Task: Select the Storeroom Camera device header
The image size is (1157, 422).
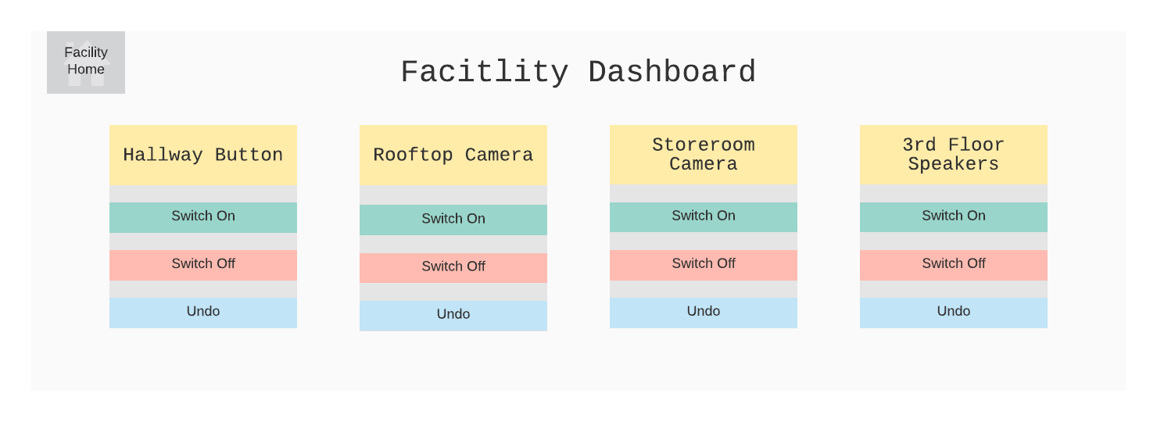Action: pos(704,155)
